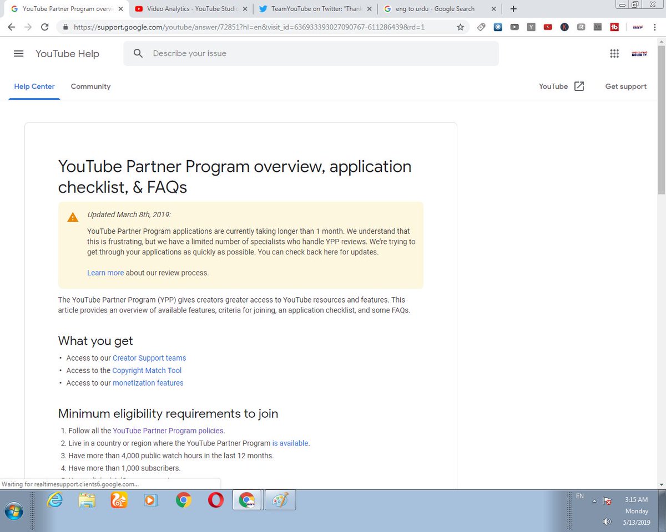Open Windows Media Player from taskbar
The width and height of the screenshot is (666, 532).
click(x=151, y=500)
